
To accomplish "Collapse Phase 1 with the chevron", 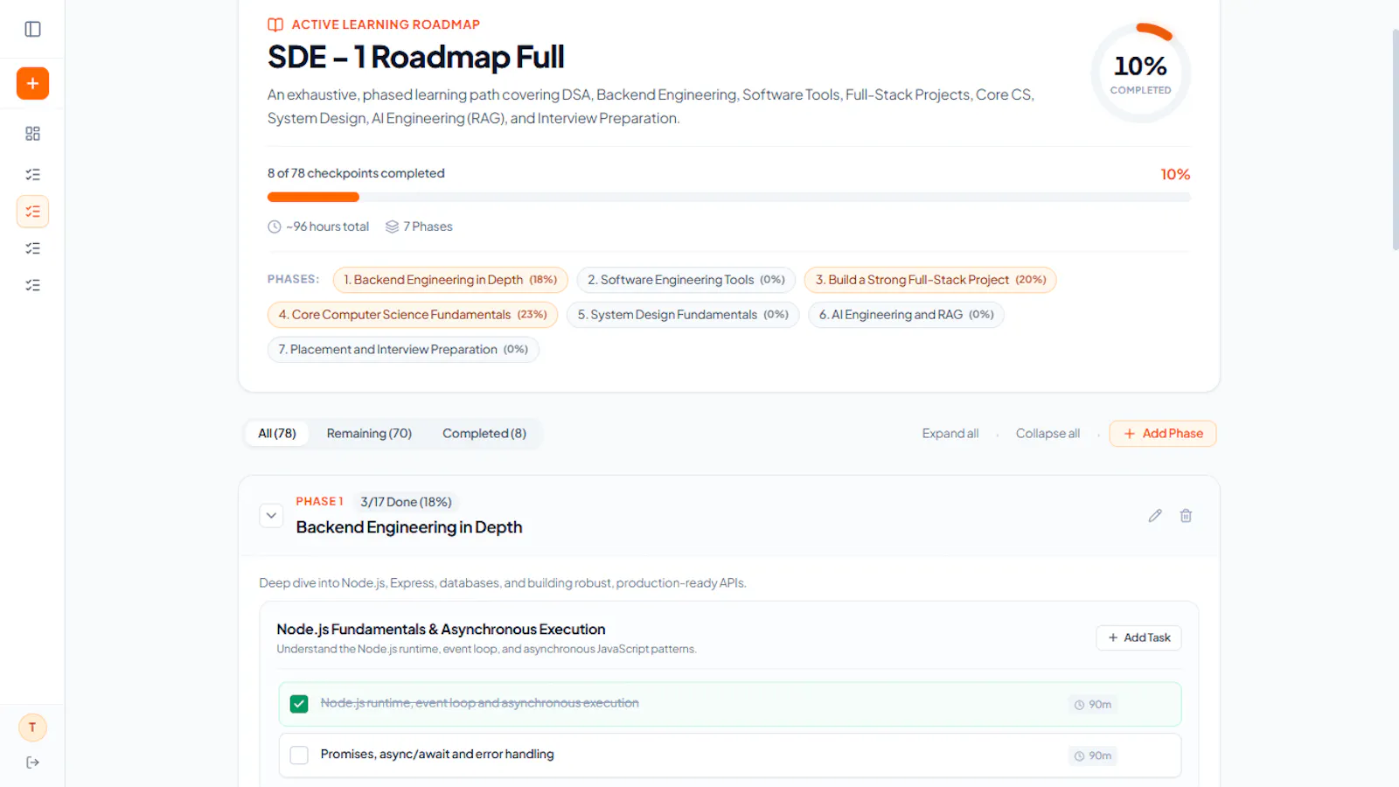I will click(271, 516).
